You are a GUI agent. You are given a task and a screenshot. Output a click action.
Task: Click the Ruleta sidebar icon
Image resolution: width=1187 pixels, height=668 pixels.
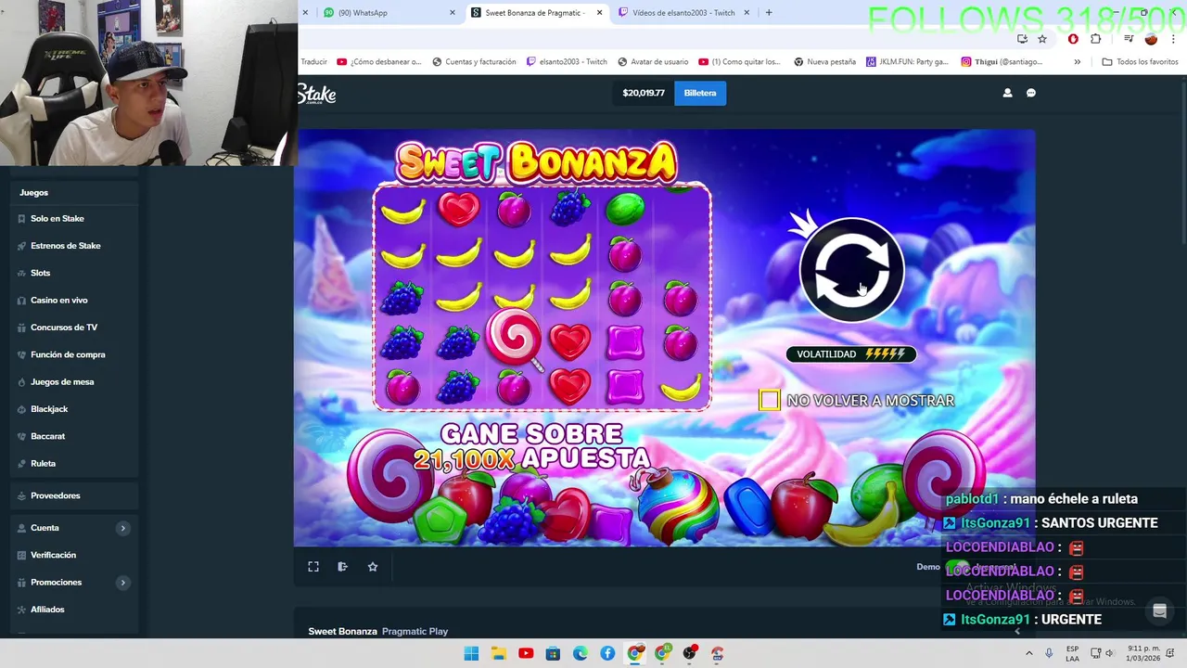pos(21,463)
